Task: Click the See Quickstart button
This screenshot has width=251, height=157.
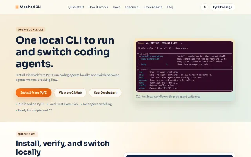Action: tap(105, 93)
